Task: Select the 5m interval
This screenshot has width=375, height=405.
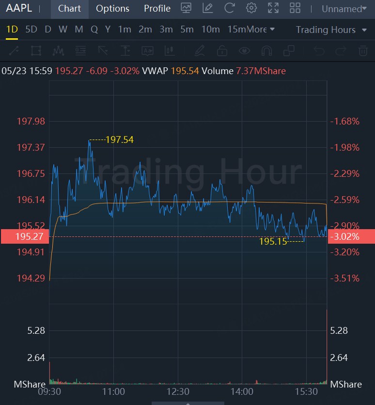Action: 187,29
